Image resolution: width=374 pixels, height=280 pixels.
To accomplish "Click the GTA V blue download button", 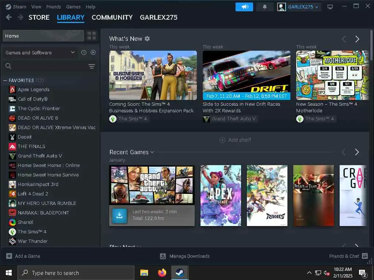I will tap(119, 216).
